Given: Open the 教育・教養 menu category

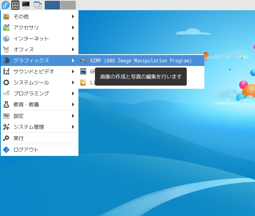Looking at the screenshot, I should click(40, 104).
